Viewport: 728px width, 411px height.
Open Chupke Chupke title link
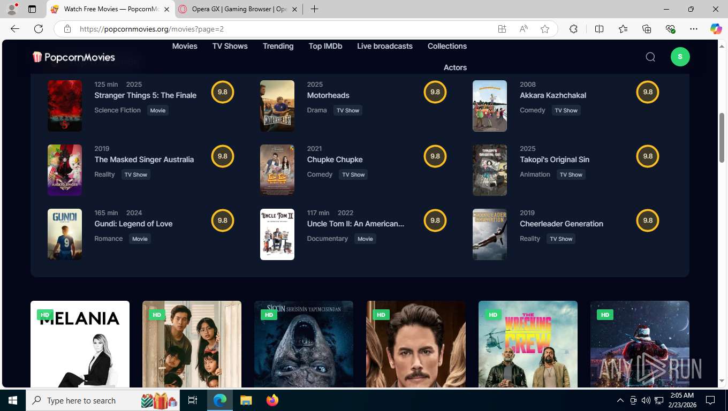[335, 159]
